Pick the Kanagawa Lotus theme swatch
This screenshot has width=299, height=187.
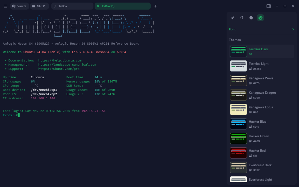pos(239,109)
